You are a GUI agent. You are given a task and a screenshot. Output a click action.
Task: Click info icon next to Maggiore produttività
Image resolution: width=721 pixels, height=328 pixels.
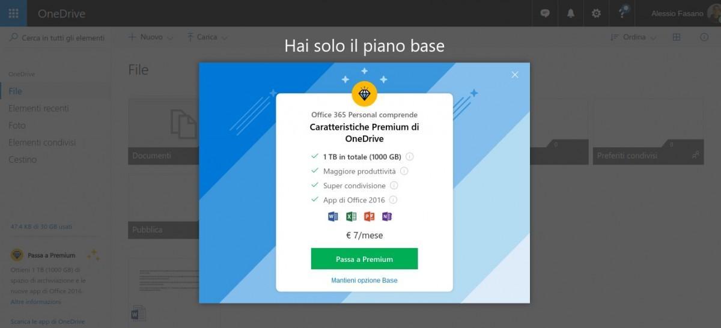pyautogui.click(x=404, y=171)
